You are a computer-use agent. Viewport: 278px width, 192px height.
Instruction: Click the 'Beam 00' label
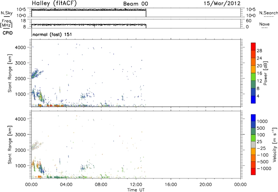pyautogui.click(x=136, y=4)
